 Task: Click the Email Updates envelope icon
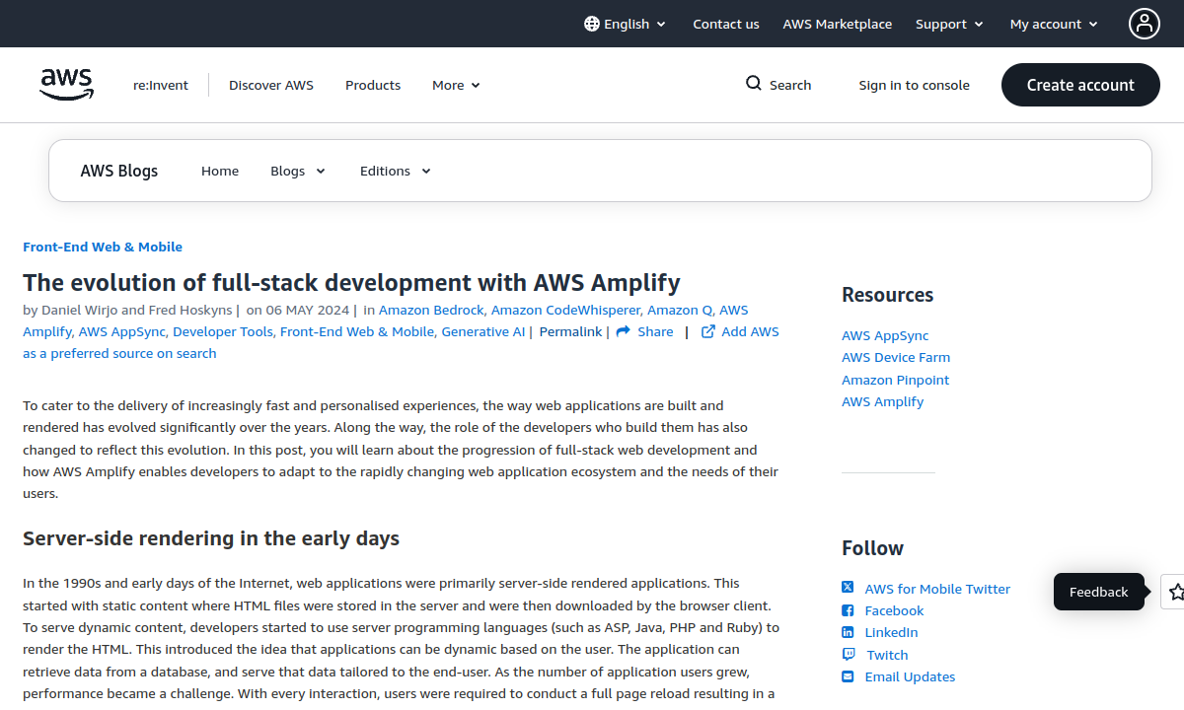click(x=848, y=676)
